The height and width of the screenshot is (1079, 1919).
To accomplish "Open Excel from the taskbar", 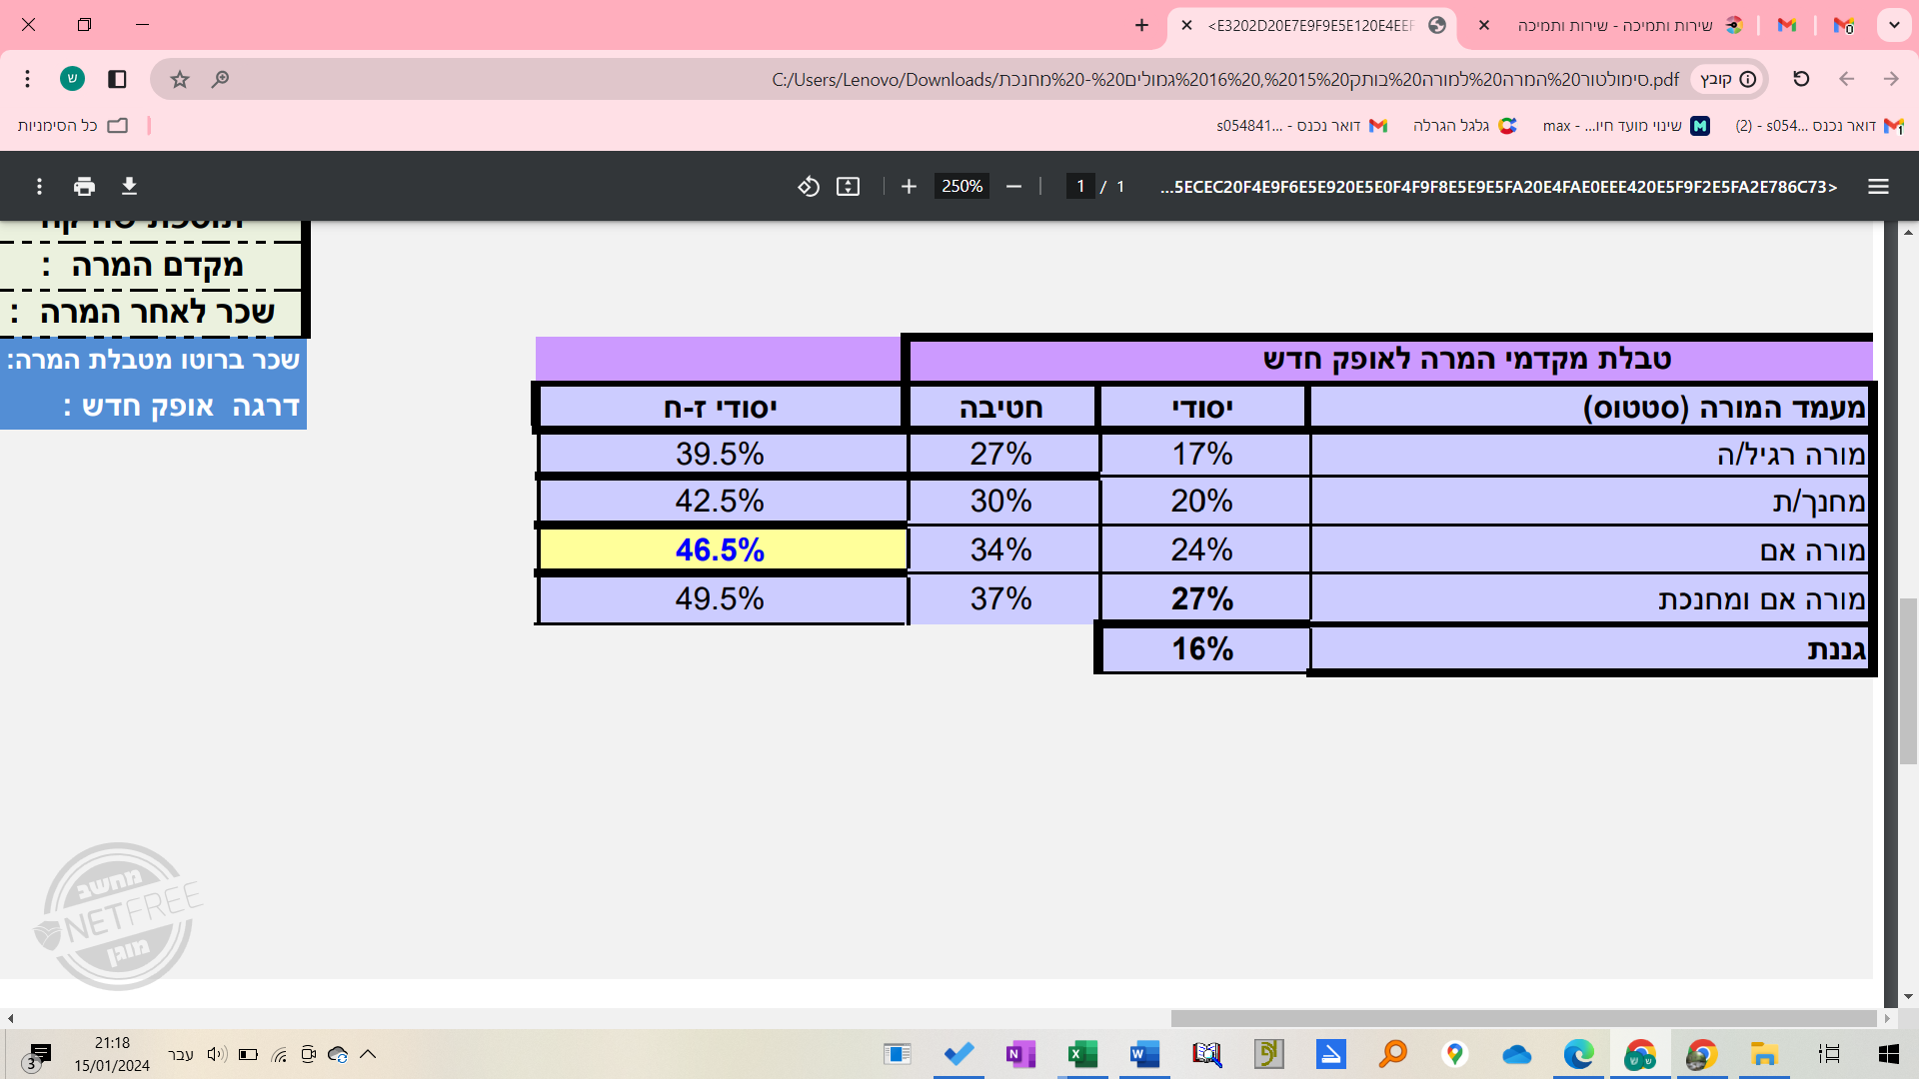I will coord(1082,1054).
